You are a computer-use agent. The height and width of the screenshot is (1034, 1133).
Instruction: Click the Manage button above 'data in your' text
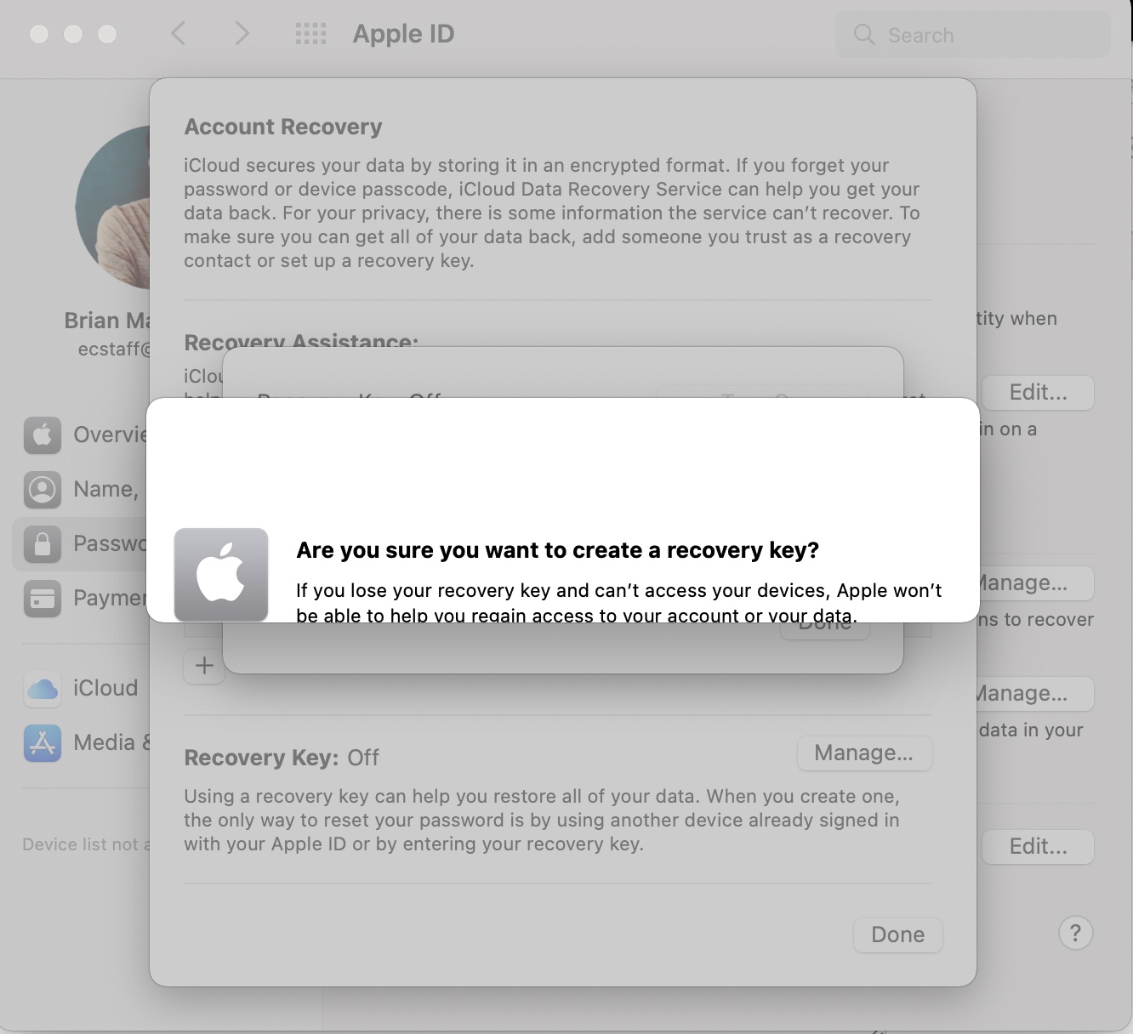pyautogui.click(x=1036, y=694)
